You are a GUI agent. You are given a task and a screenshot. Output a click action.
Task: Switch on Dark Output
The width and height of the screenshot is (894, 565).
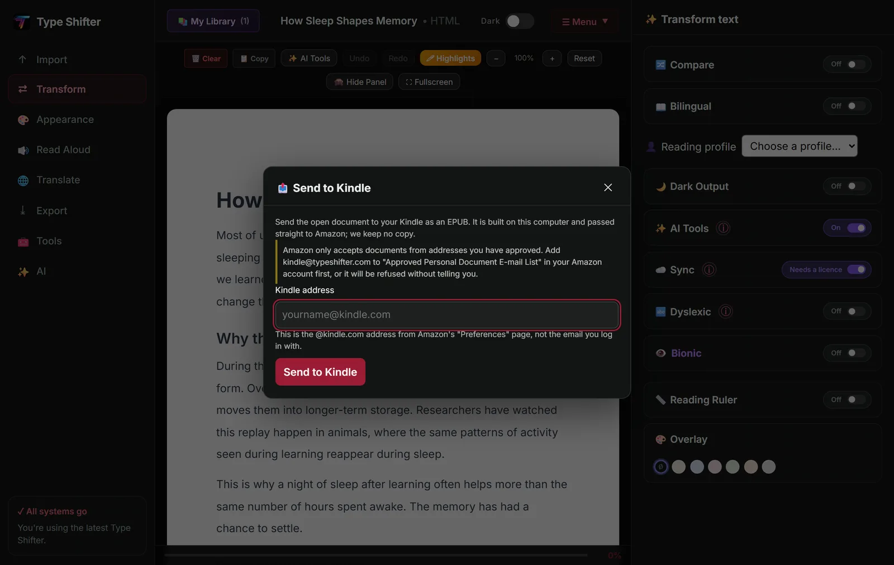(847, 186)
